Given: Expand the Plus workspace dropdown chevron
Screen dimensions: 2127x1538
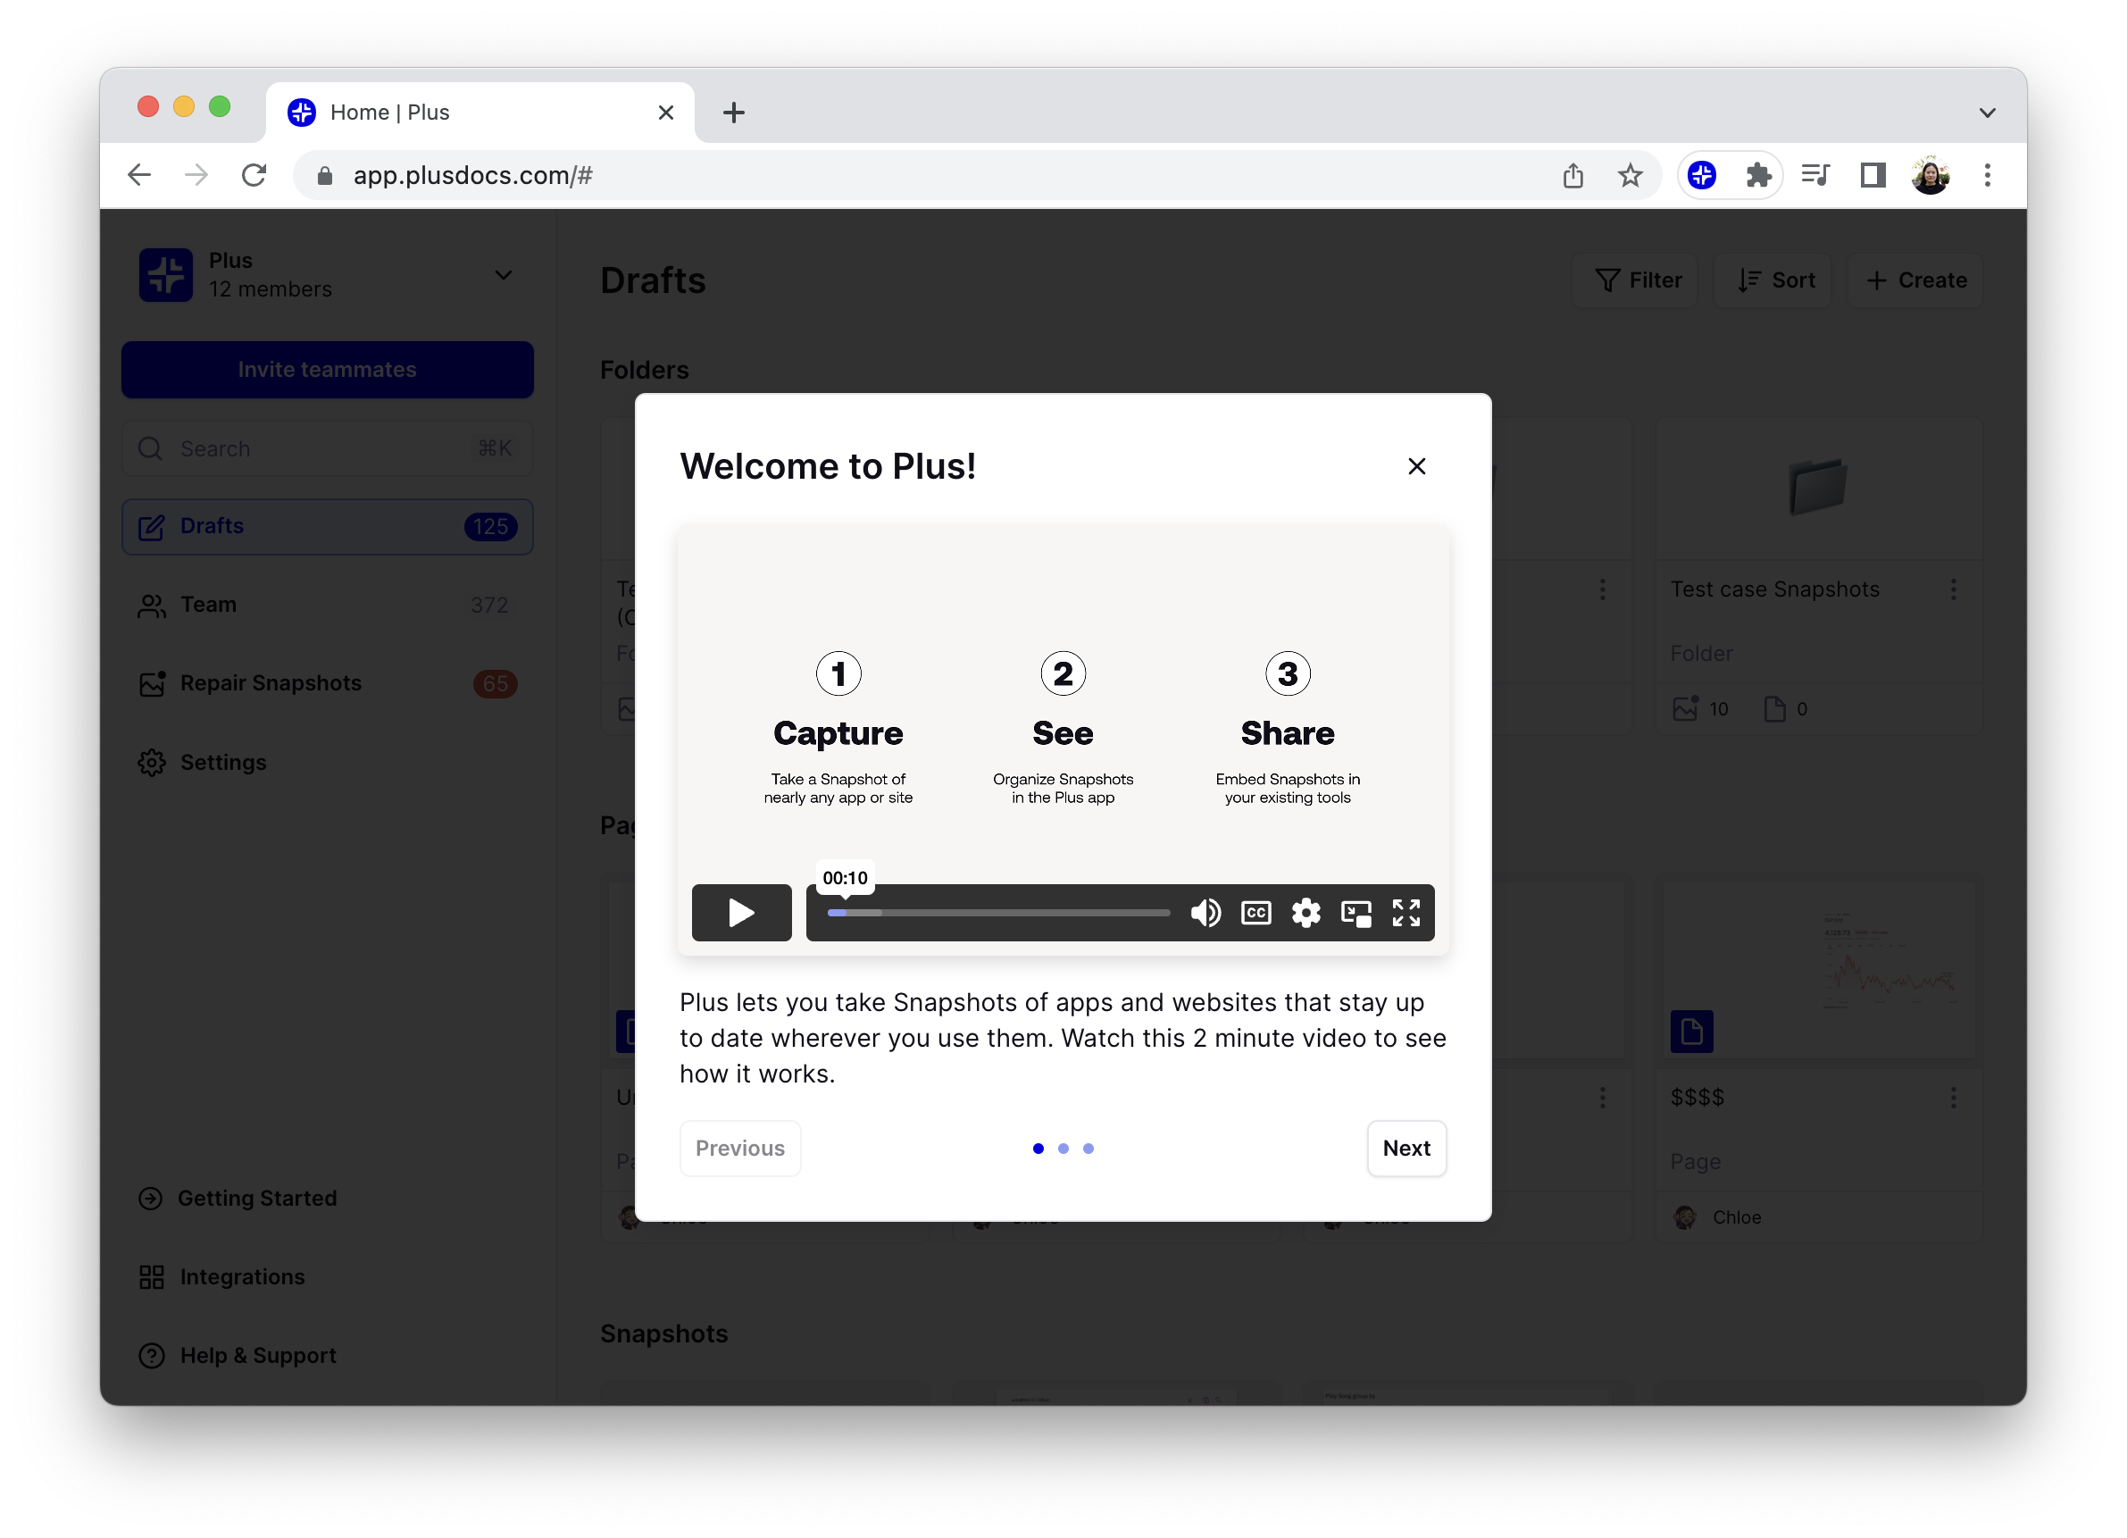Looking at the screenshot, I should point(504,275).
